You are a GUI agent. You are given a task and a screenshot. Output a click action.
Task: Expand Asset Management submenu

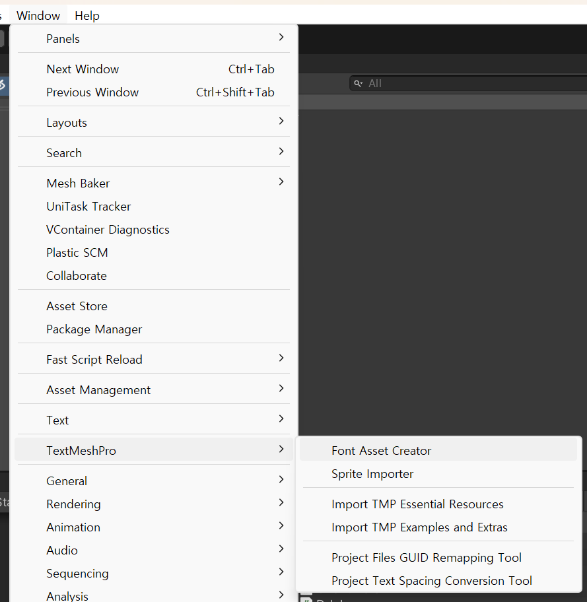click(154, 389)
